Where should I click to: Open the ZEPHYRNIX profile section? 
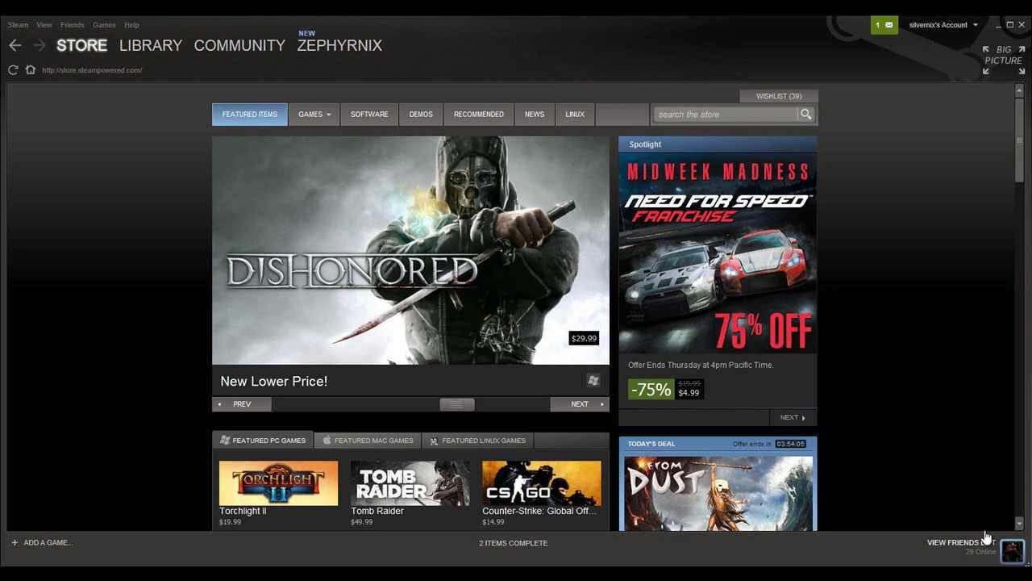click(x=339, y=46)
